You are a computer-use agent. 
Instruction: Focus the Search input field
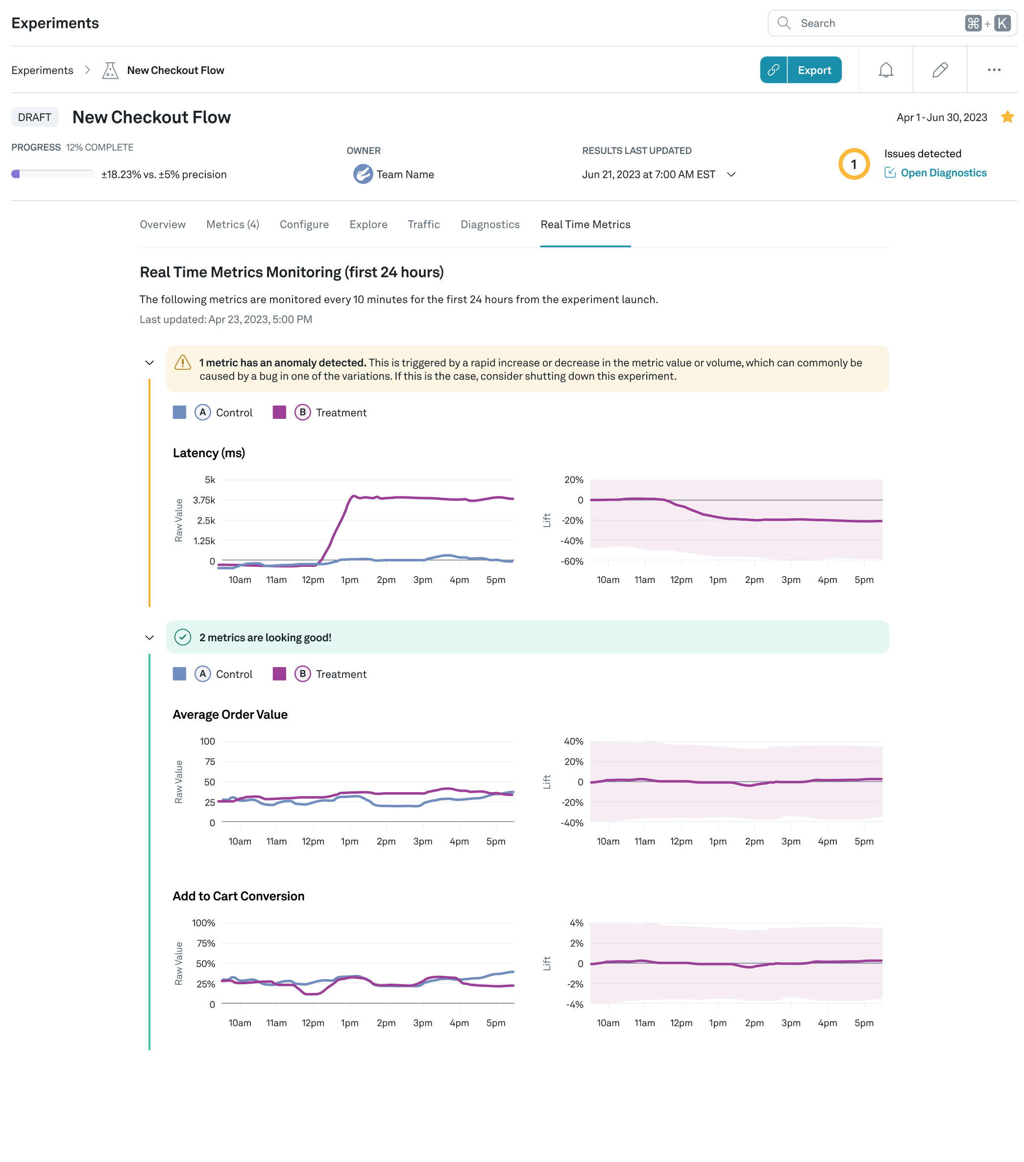[892, 24]
